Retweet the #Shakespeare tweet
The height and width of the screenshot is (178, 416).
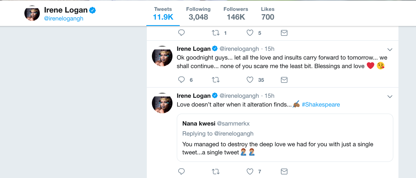click(216, 171)
